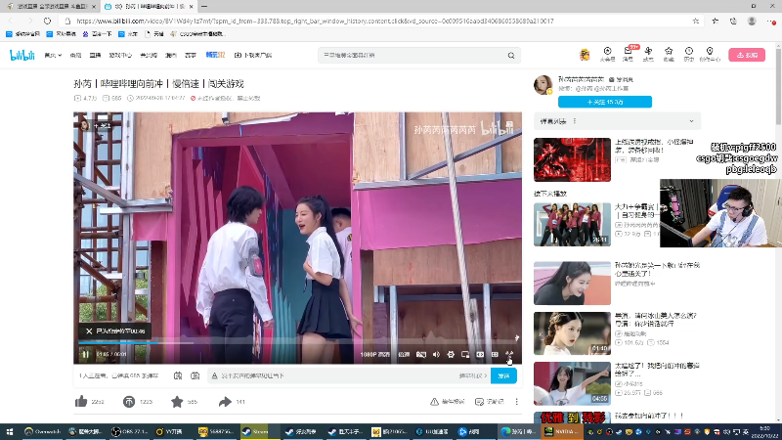Close the skipped-position toast in player
The height and width of the screenshot is (440, 782).
pos(89,331)
